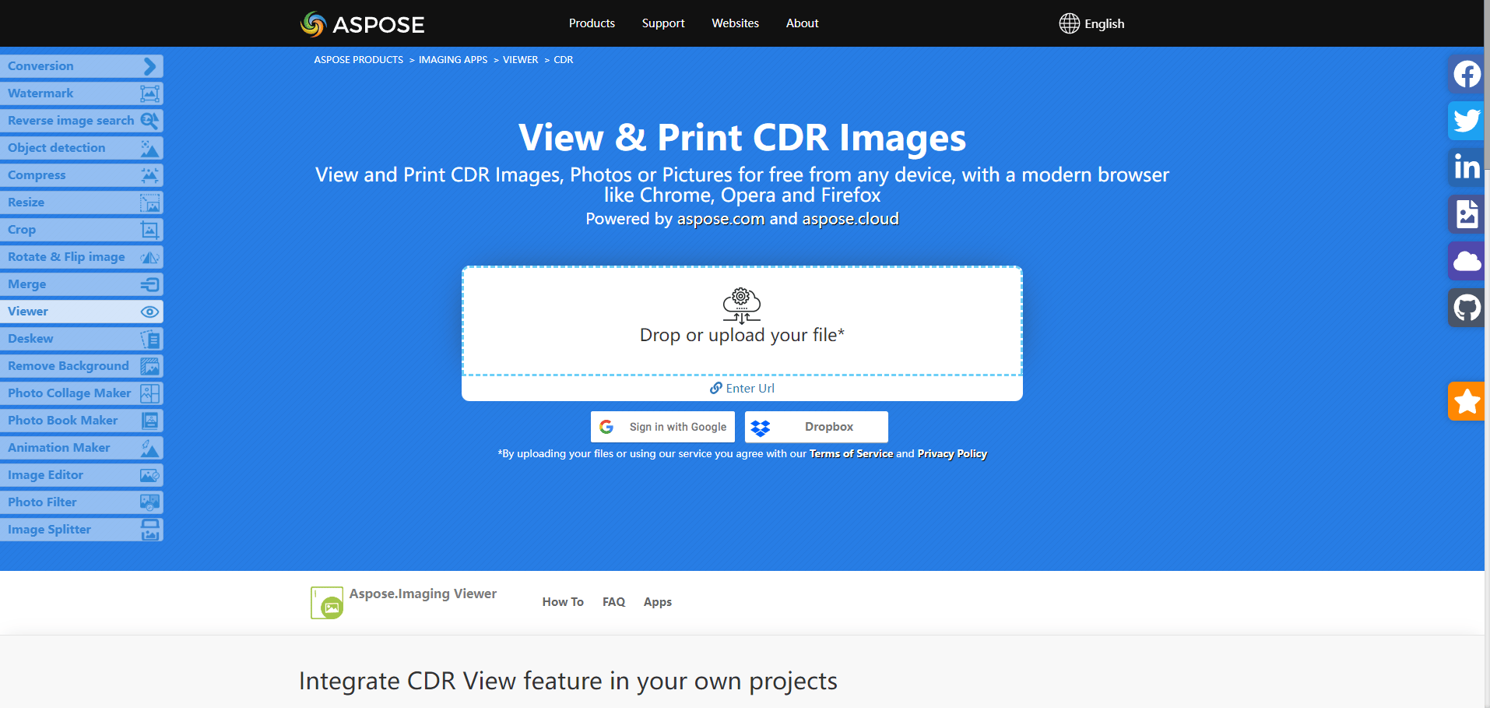Click the Enter Url option

click(742, 388)
